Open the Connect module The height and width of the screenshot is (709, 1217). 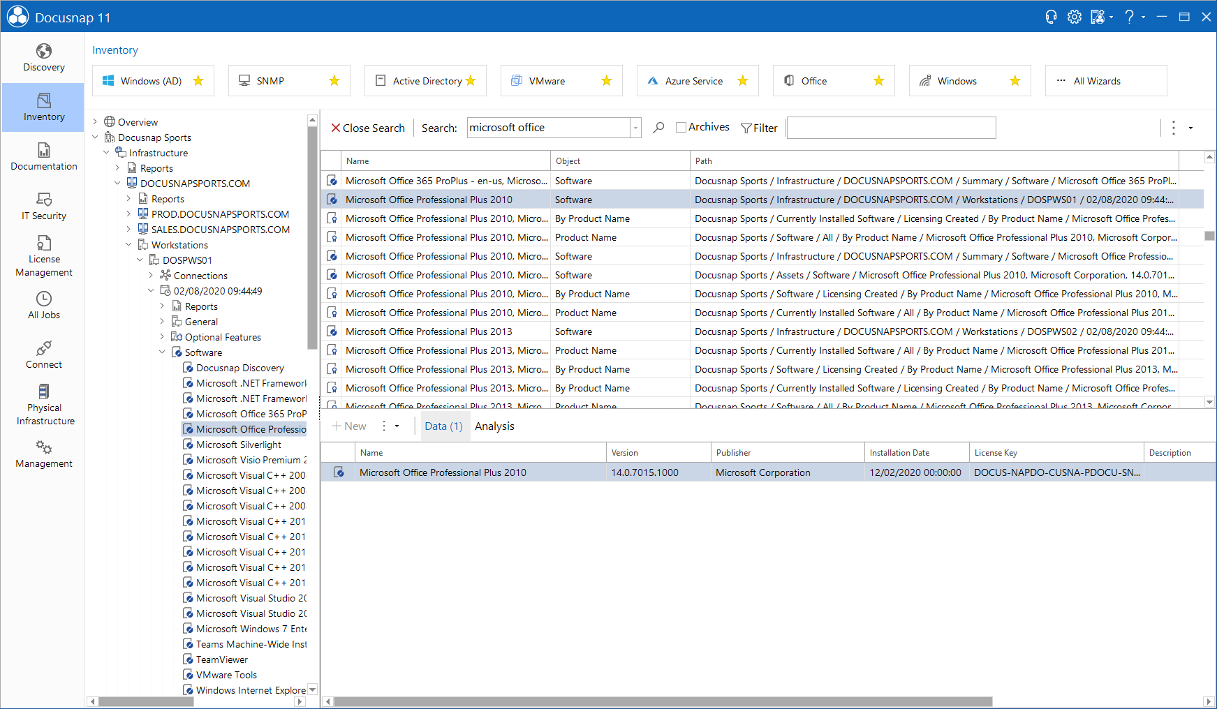[43, 355]
